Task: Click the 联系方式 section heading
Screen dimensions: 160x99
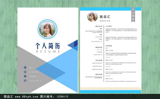Action: click(99, 26)
